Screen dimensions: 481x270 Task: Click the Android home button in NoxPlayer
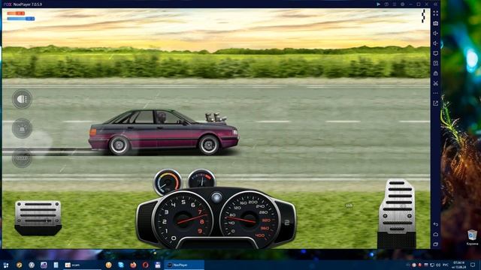[x=436, y=235]
